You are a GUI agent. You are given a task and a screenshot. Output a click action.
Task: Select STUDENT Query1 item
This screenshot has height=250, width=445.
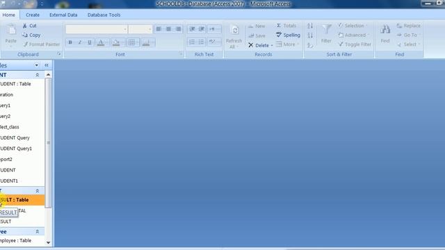point(22,149)
